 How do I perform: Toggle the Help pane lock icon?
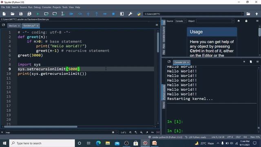pyautogui.click(x=246, y=21)
